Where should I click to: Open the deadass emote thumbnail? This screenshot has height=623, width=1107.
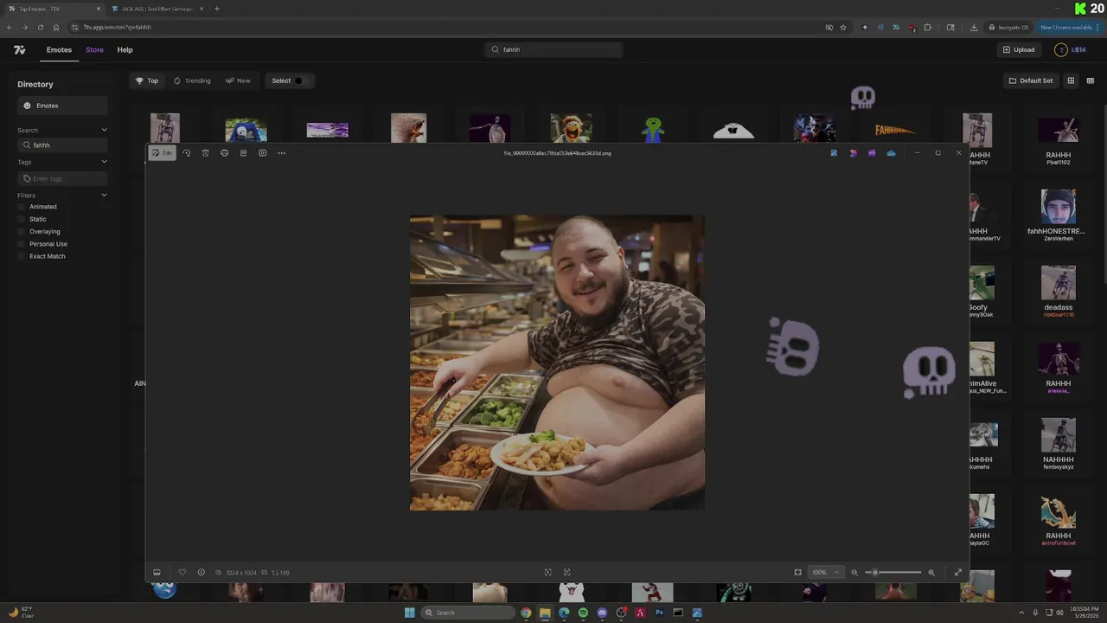click(1059, 283)
